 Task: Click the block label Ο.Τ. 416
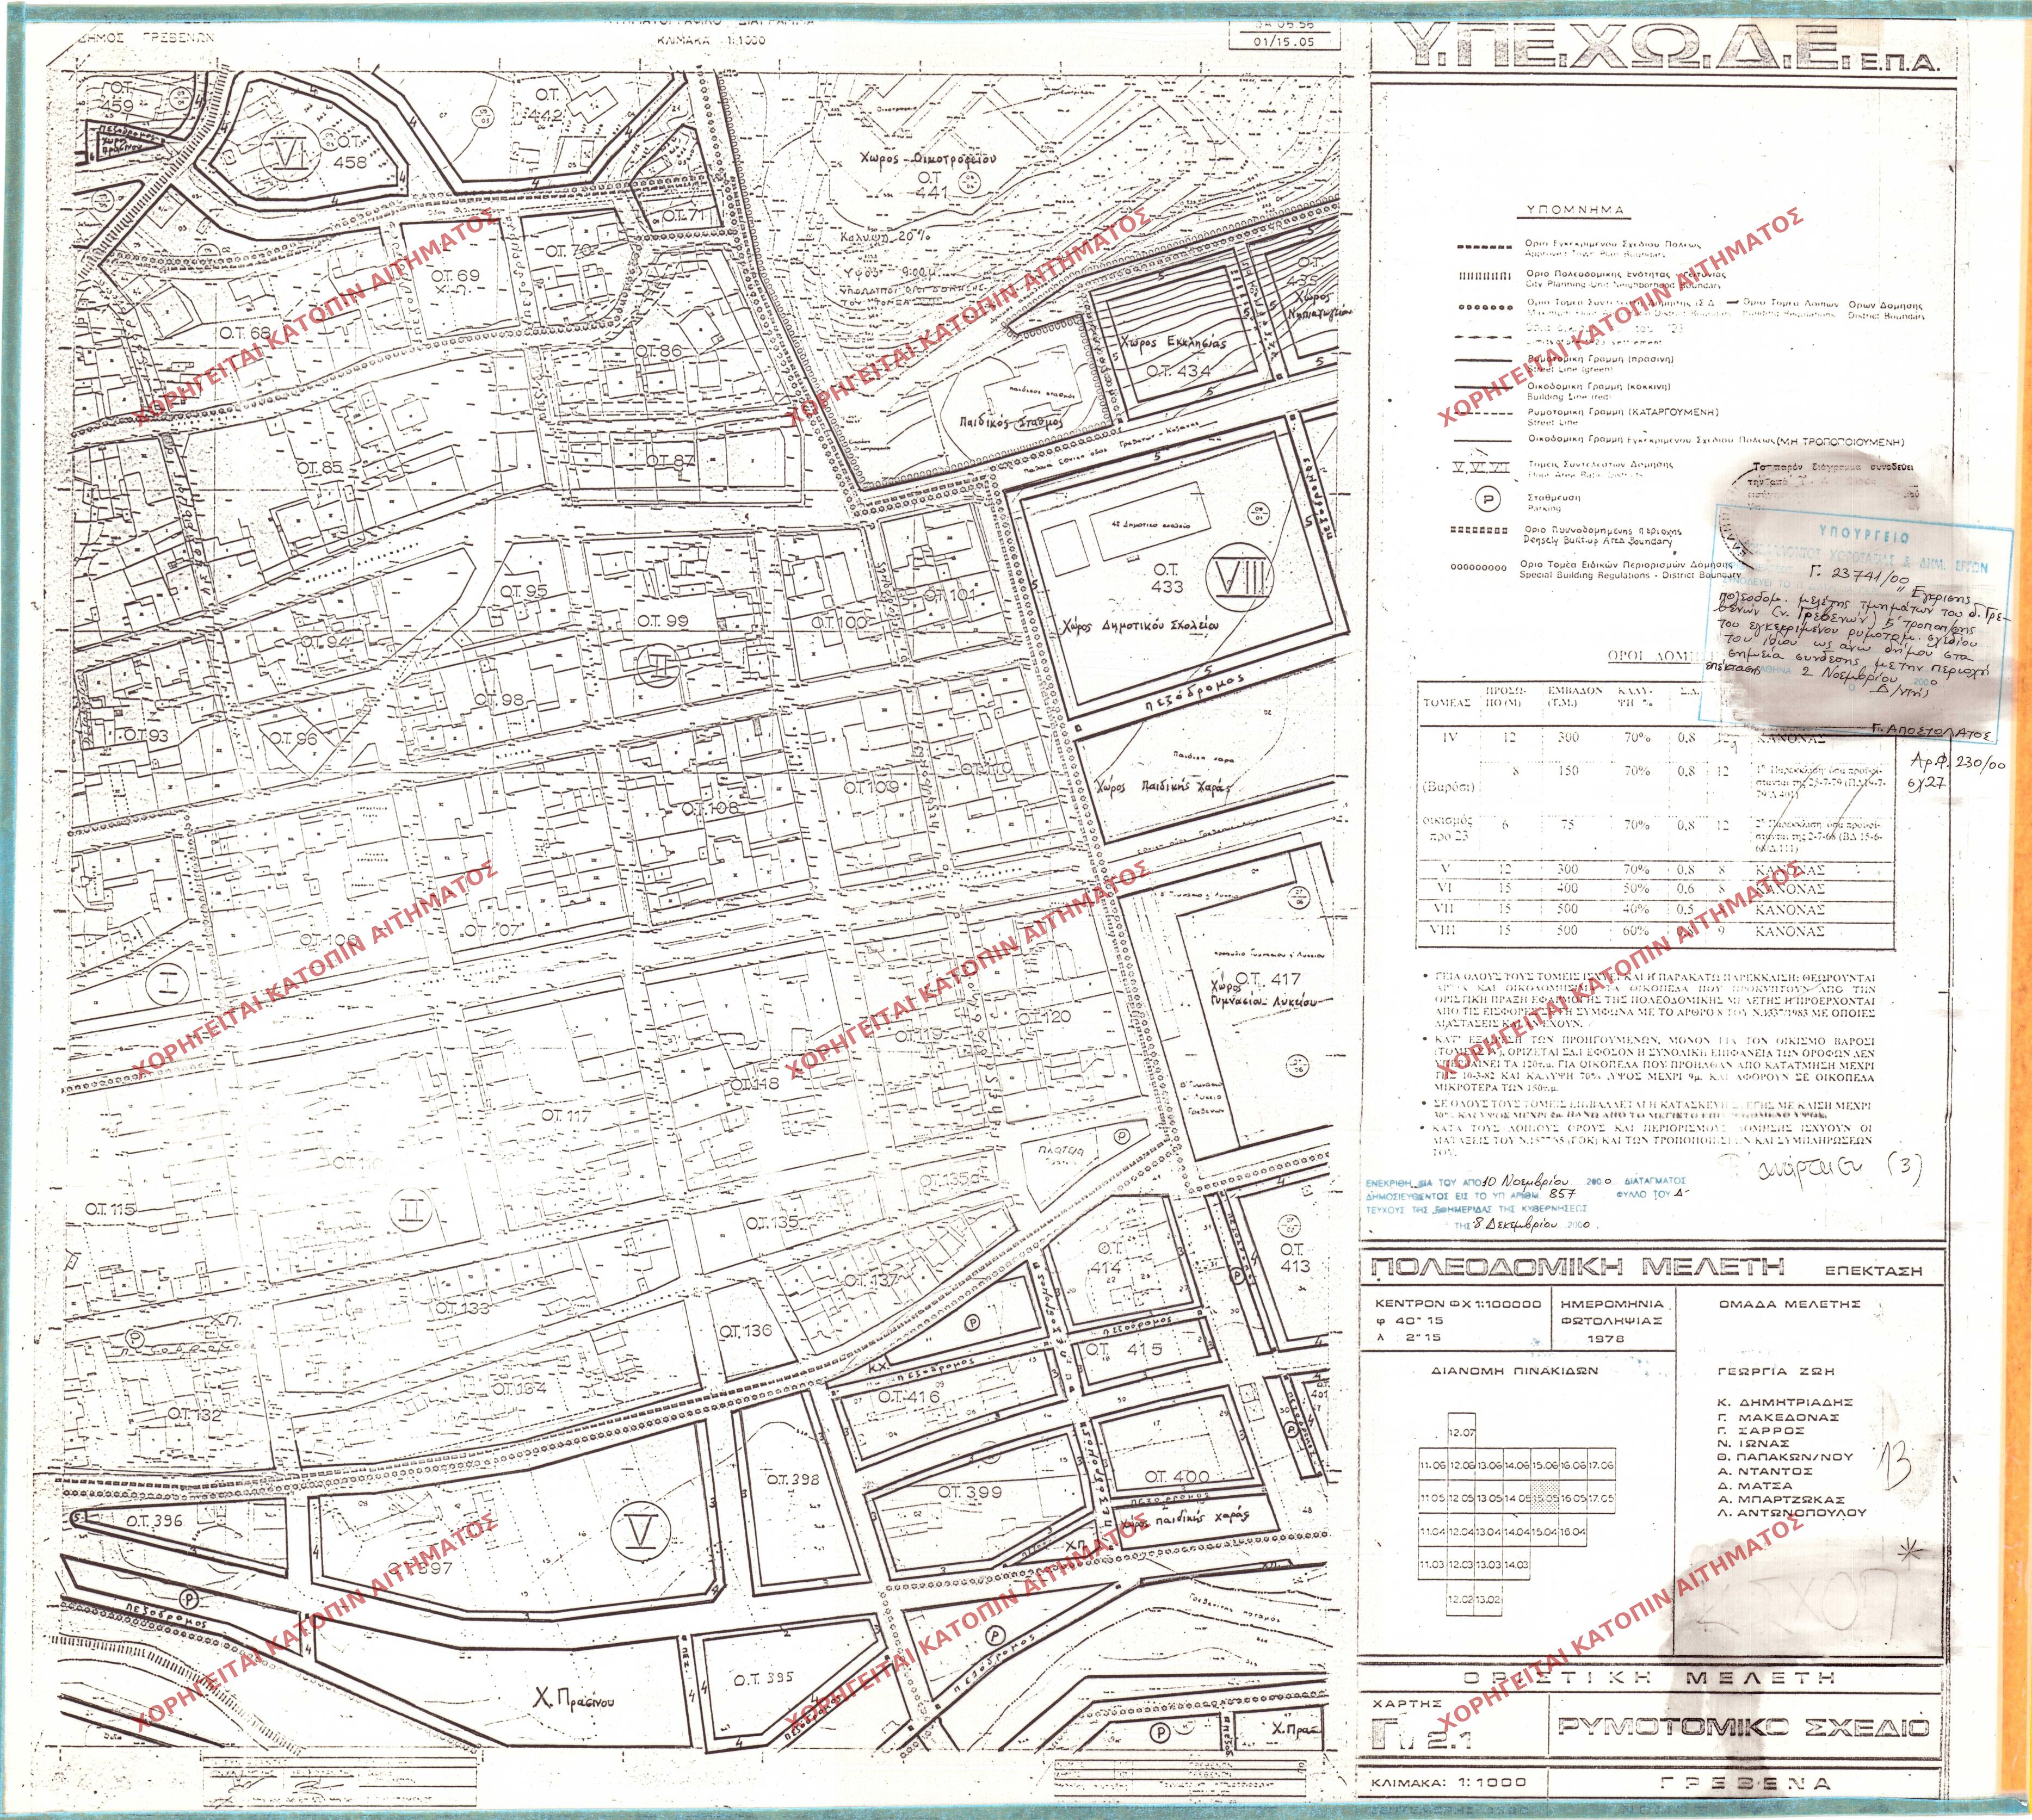(909, 1397)
